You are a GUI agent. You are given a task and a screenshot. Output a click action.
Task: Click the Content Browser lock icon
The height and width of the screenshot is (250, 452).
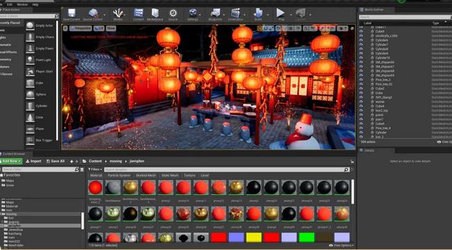[353, 162]
